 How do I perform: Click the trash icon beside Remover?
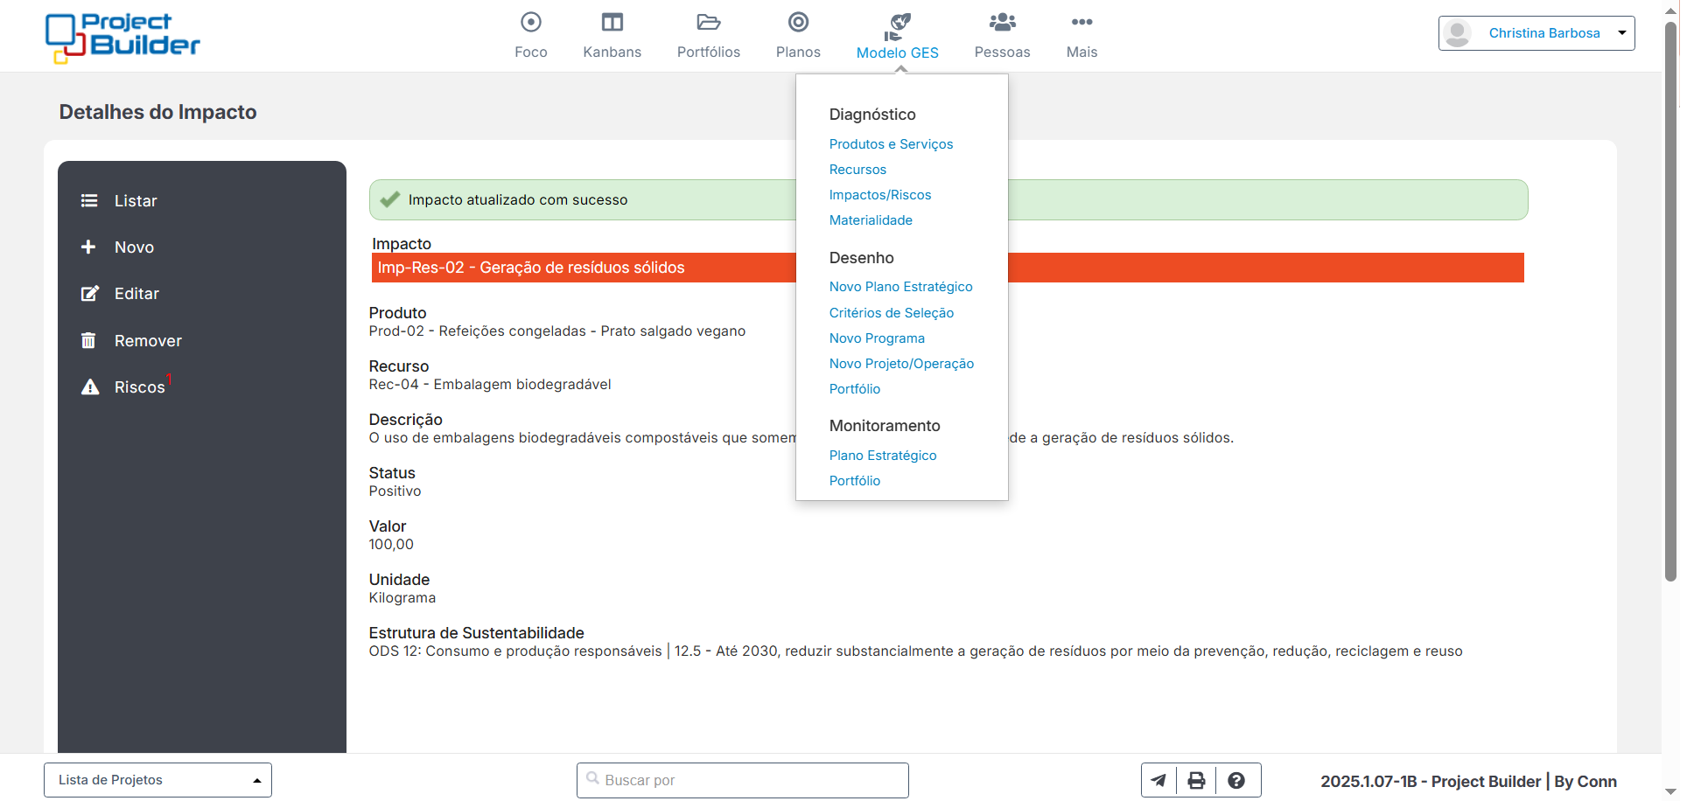pyautogui.click(x=88, y=340)
